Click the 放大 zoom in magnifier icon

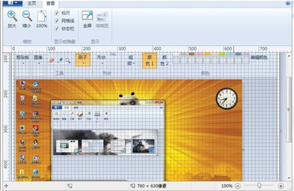[12, 16]
